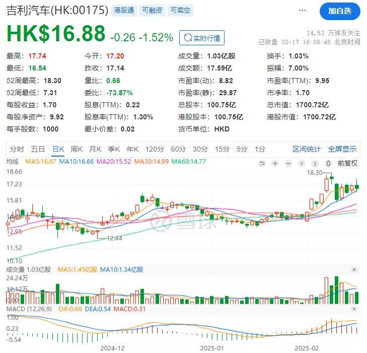The image size is (367, 353).
Task: Click the 港股通 tag
Action: tap(125, 10)
